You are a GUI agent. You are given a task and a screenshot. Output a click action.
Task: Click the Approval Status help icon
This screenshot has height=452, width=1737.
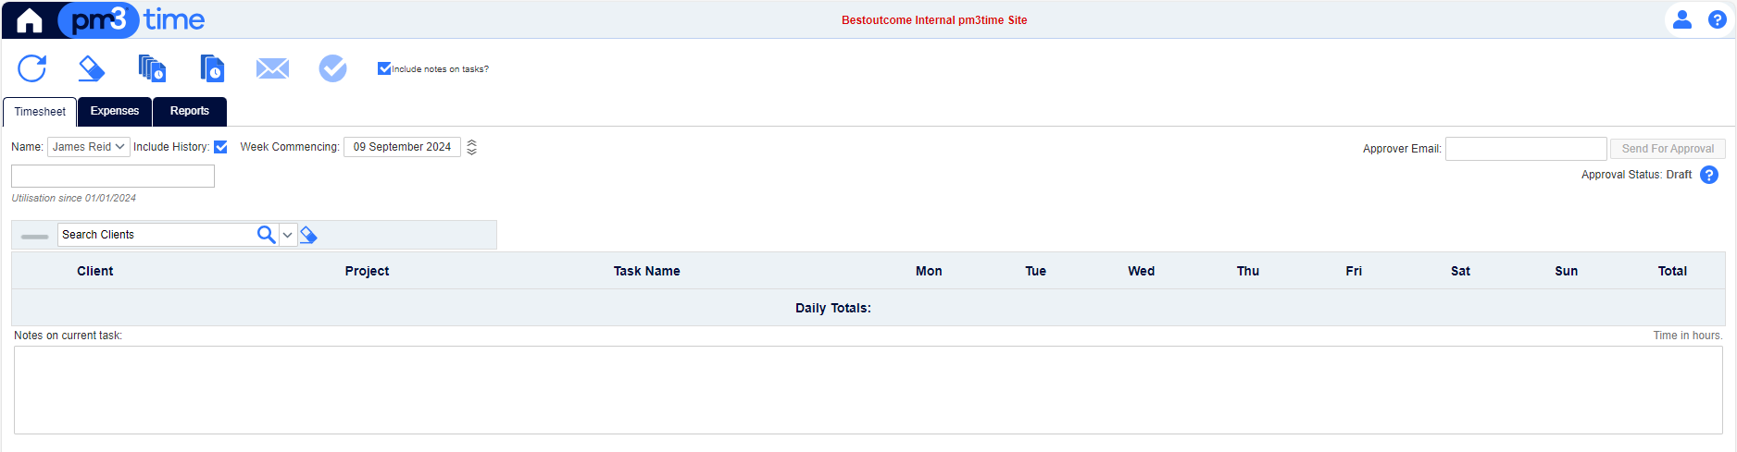(x=1709, y=175)
